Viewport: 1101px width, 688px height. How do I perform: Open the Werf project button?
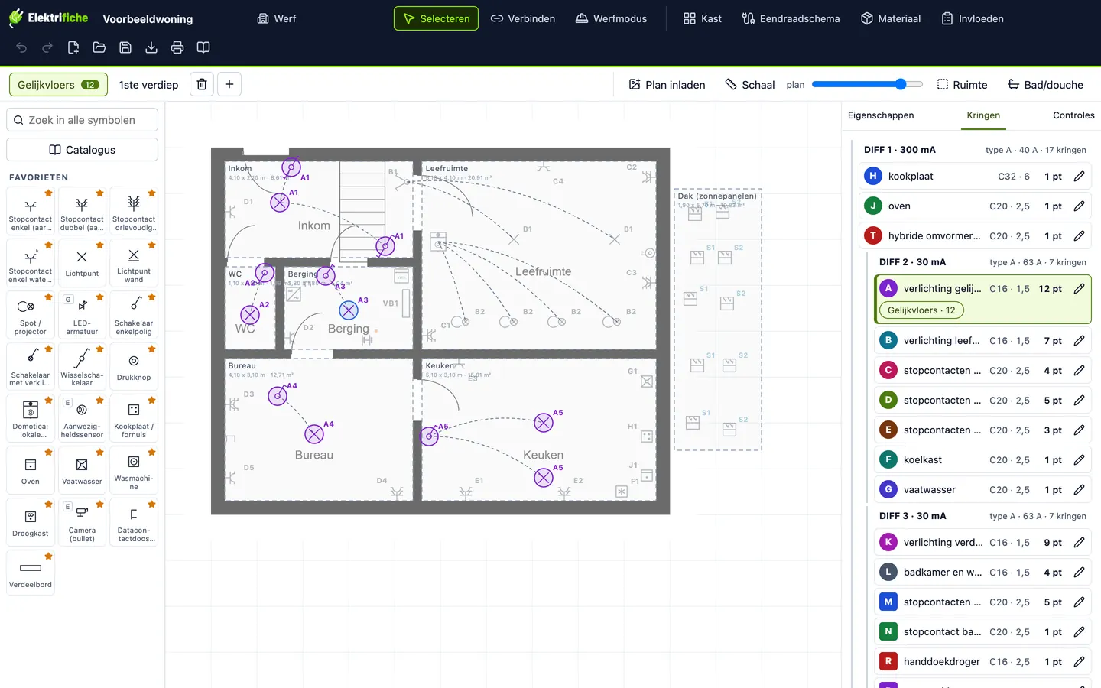point(276,18)
